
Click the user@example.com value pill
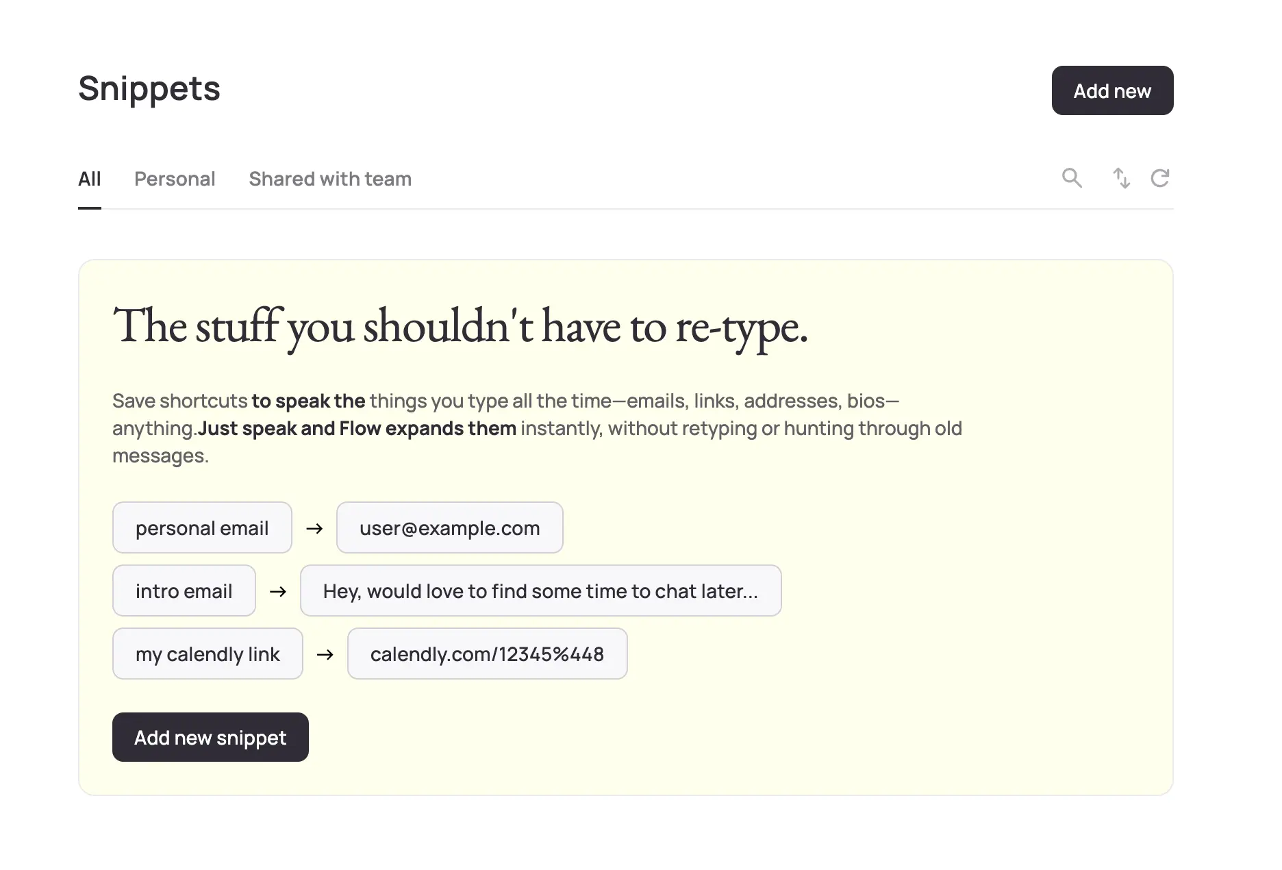coord(449,527)
